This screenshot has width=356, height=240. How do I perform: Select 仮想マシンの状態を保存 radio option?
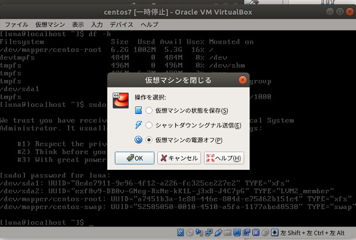click(150, 110)
